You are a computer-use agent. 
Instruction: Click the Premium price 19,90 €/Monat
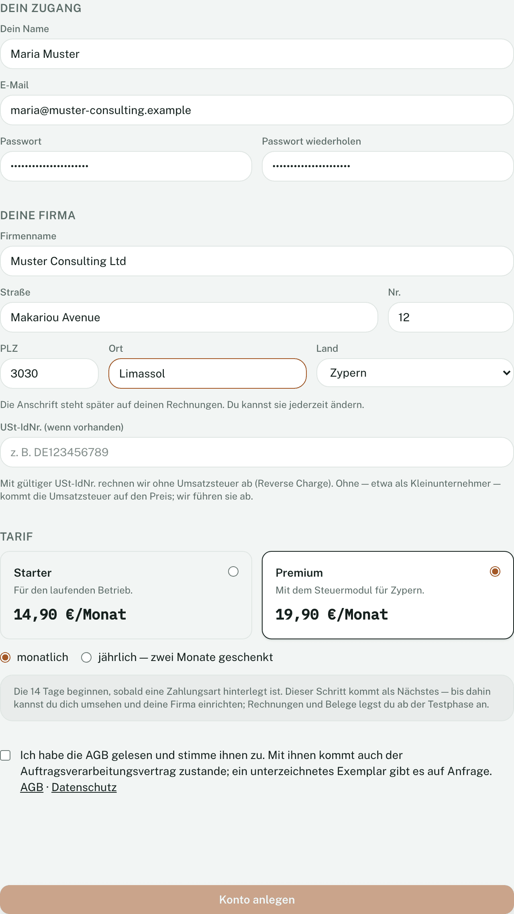tap(332, 615)
